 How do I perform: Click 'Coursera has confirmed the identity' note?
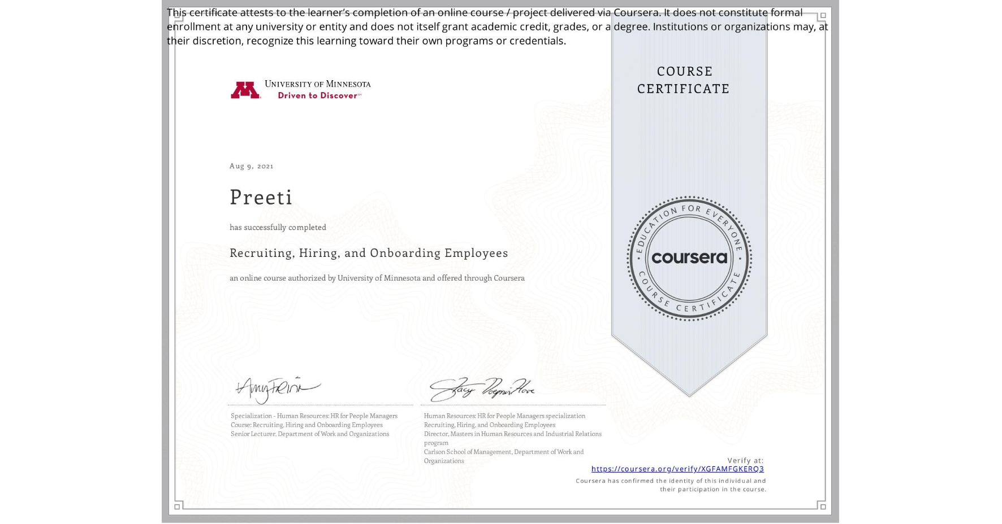pos(671,485)
